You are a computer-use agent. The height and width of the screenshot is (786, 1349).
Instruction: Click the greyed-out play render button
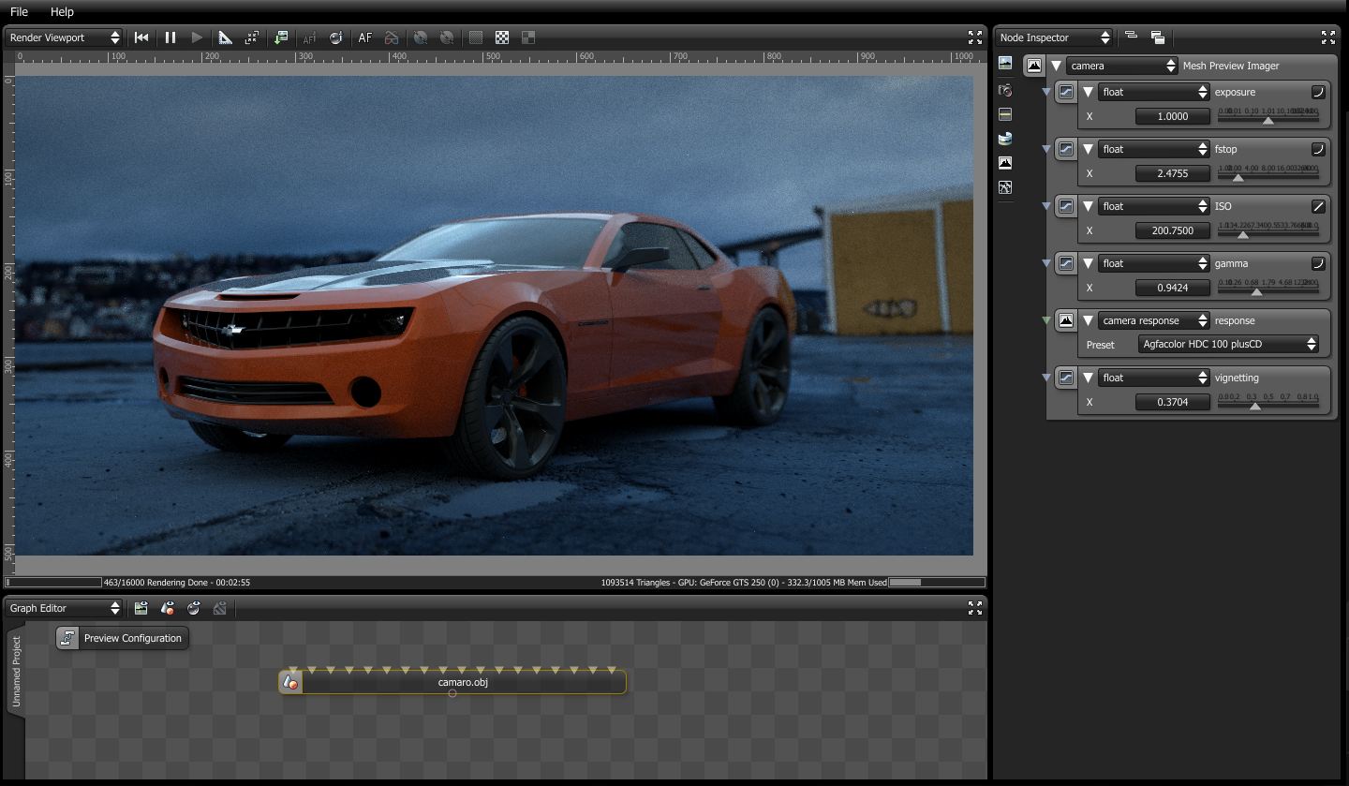[197, 37]
